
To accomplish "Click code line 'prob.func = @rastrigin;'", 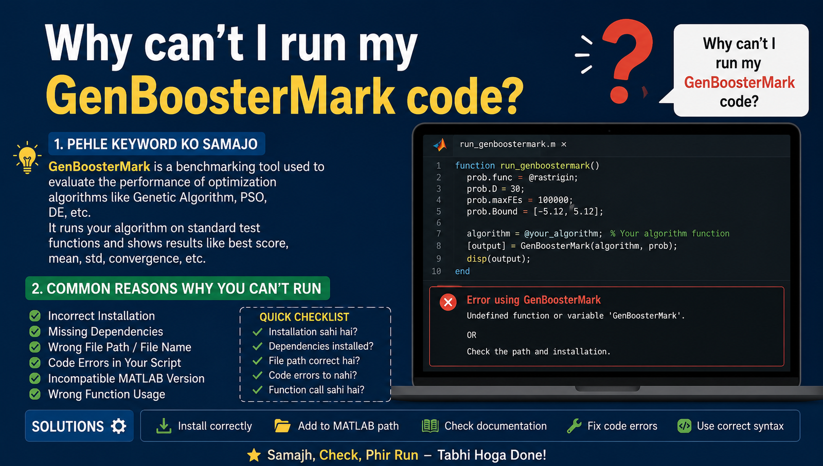I will tap(523, 177).
